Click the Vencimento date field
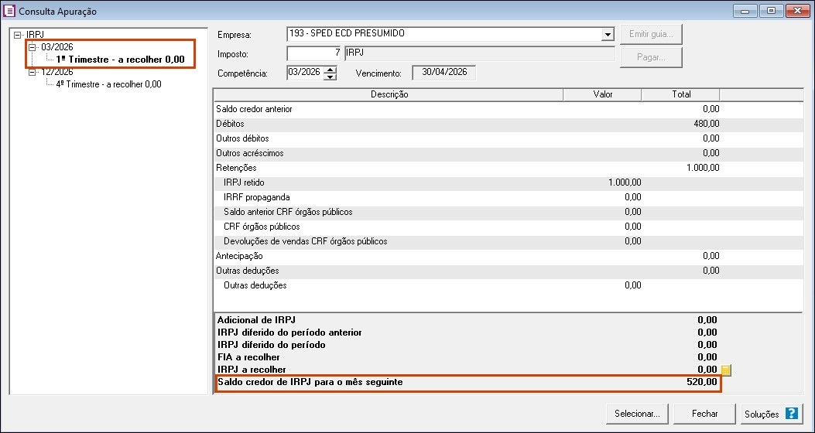 [444, 73]
